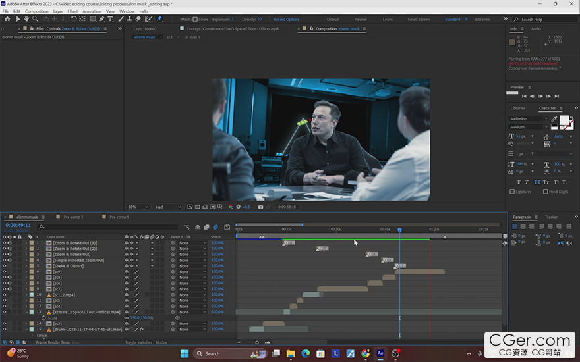580x362 pixels.
Task: Select the Puppet Pin tool
Action: (x=159, y=19)
